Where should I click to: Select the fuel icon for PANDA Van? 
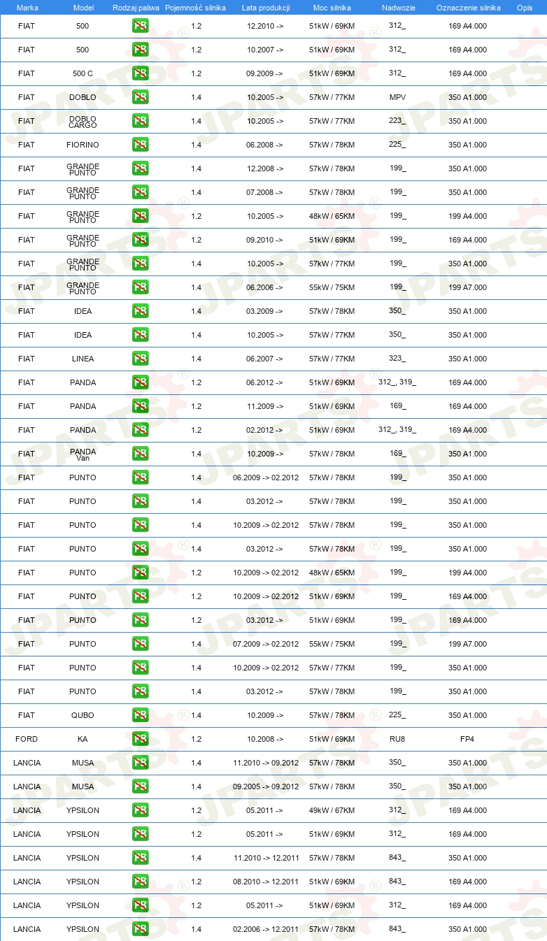[x=140, y=454]
